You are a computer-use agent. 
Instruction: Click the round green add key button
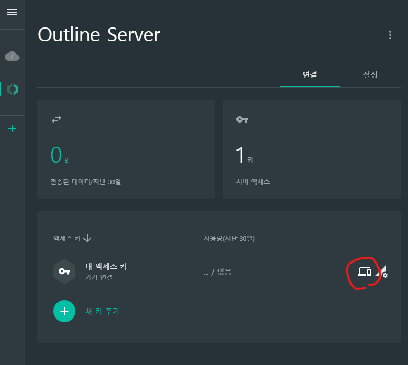click(x=64, y=311)
